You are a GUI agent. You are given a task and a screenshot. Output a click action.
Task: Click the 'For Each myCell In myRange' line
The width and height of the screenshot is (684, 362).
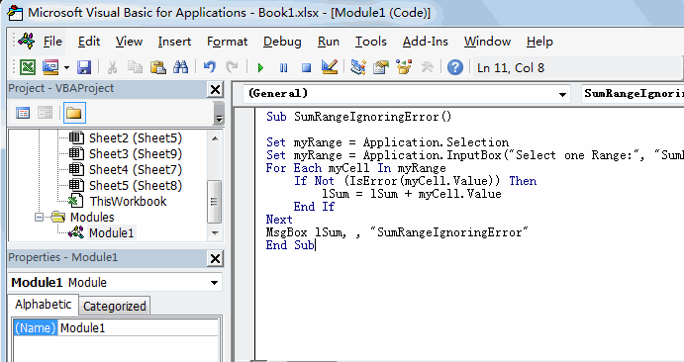[356, 168]
